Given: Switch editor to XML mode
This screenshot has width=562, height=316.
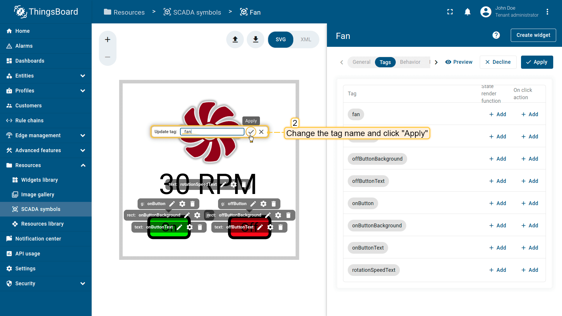Looking at the screenshot, I should (306, 39).
